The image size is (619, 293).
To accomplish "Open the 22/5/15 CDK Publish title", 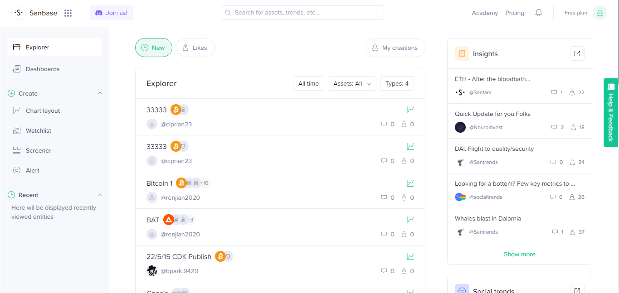I will 179,257.
